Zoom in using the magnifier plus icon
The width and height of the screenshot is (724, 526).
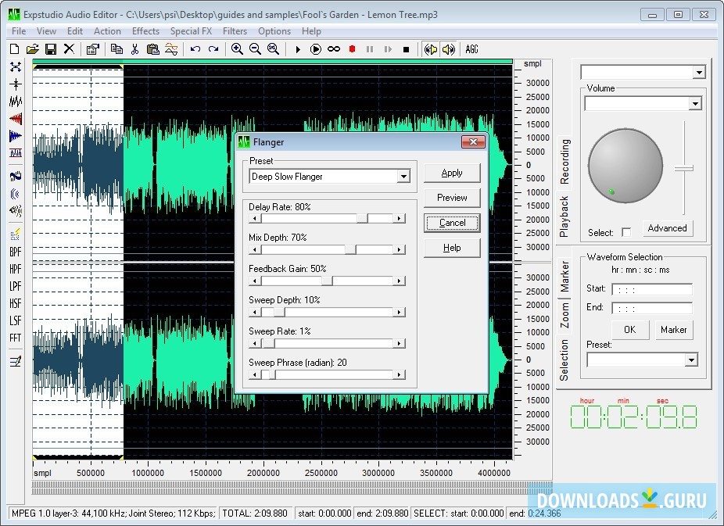(237, 49)
